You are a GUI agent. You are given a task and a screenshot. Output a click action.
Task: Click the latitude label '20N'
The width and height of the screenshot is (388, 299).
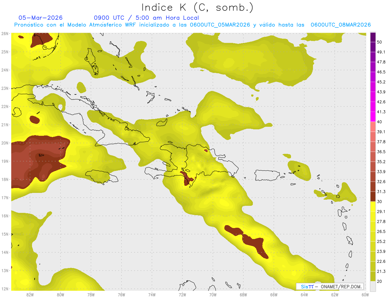[5, 143]
